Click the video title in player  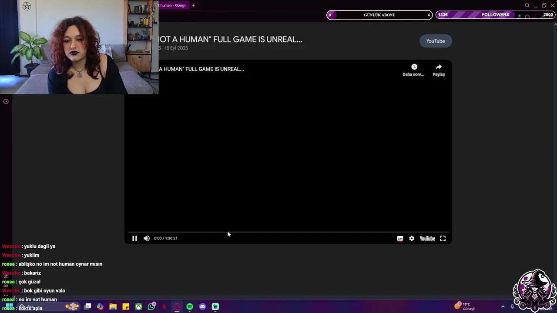coord(201,69)
